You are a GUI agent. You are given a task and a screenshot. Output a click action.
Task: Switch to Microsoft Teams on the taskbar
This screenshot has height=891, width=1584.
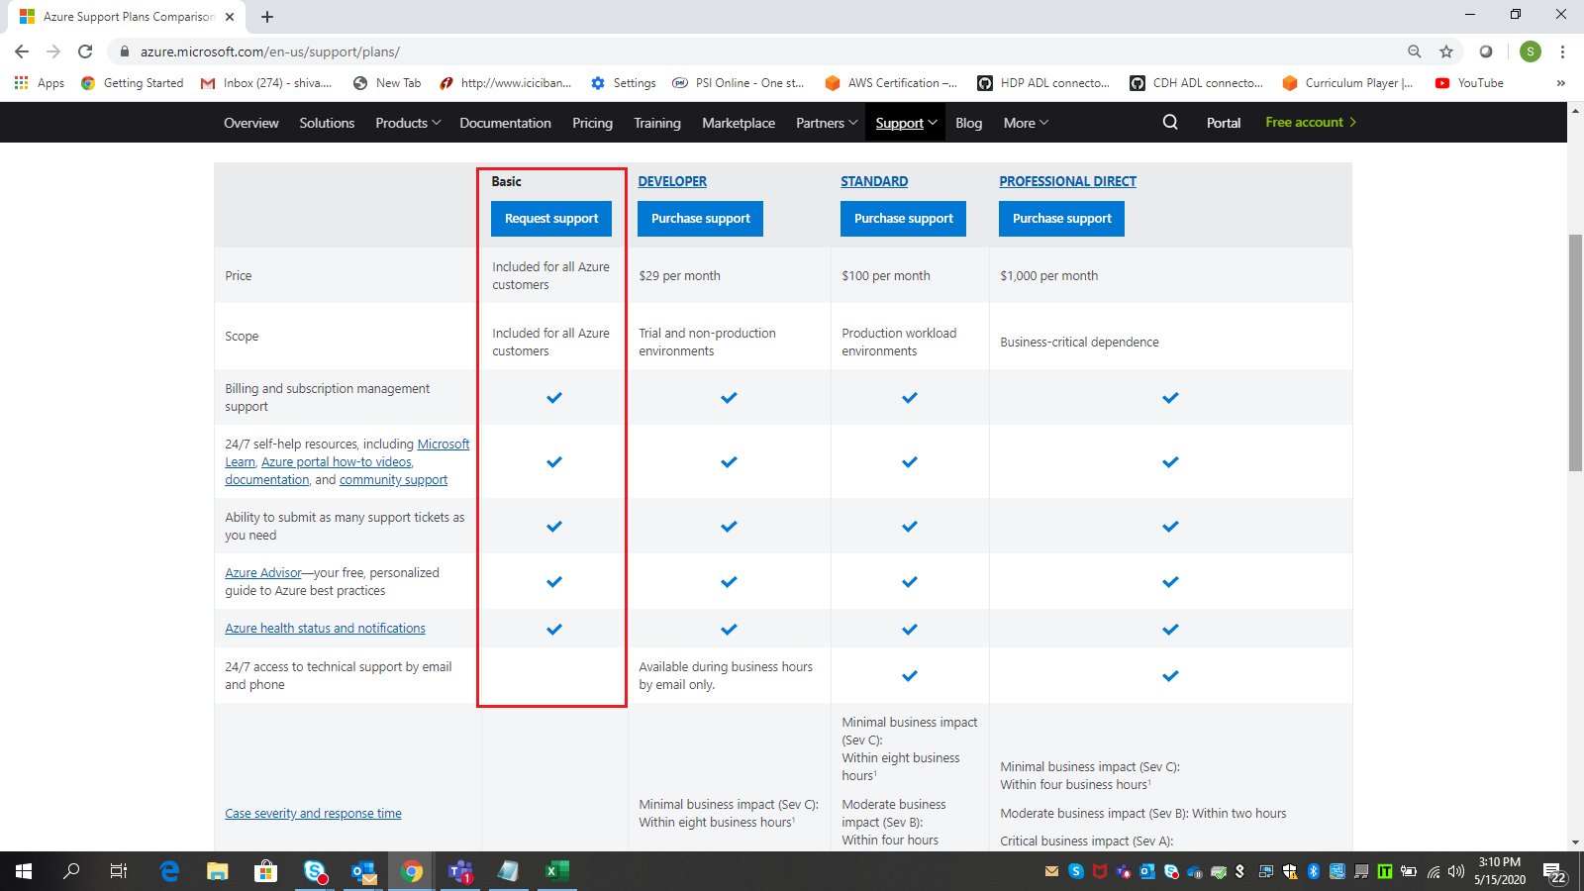[x=460, y=871]
